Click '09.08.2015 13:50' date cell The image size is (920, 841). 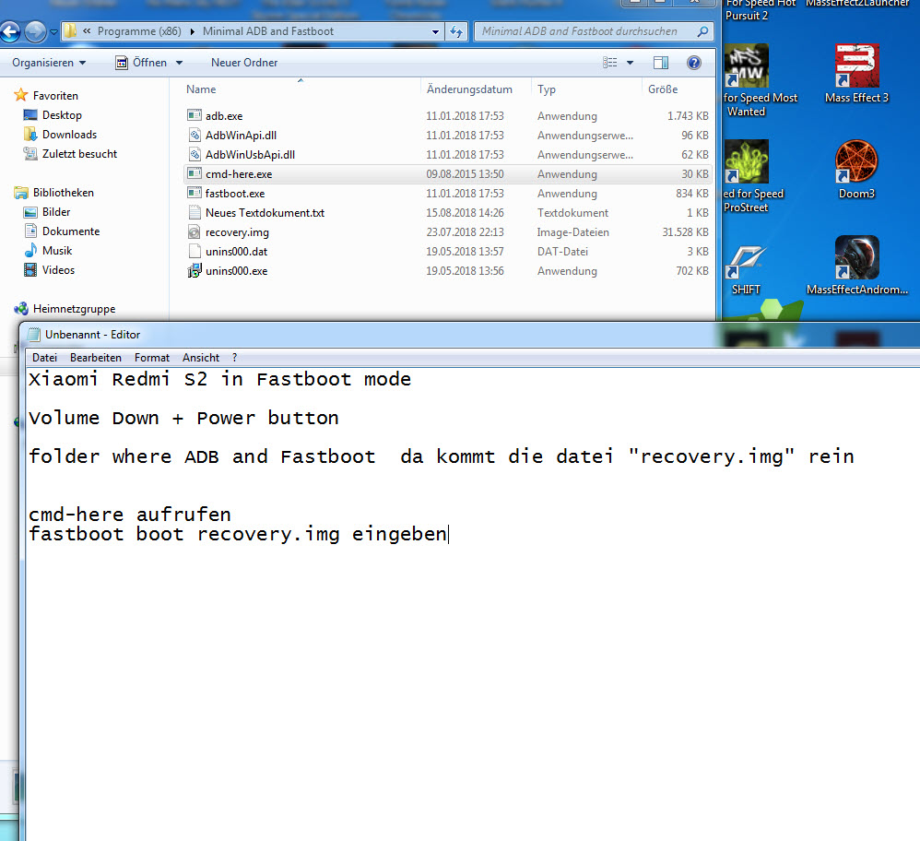point(465,174)
